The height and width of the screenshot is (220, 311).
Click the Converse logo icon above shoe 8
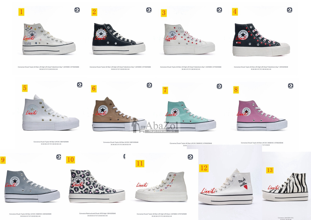click(291, 86)
